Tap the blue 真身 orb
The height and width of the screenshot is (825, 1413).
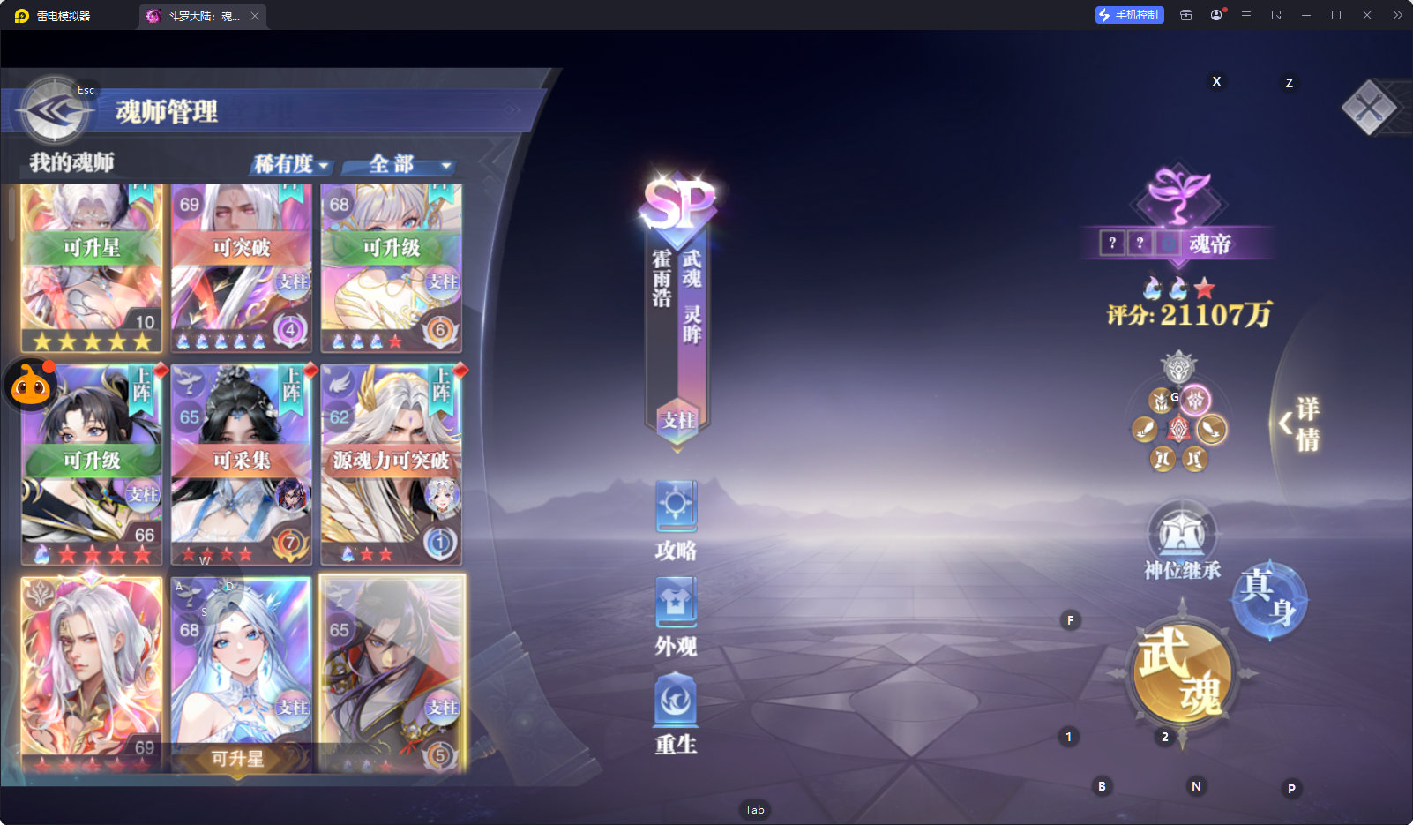tap(1269, 600)
